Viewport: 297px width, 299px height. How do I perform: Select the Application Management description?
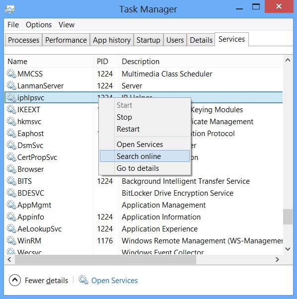point(164,205)
